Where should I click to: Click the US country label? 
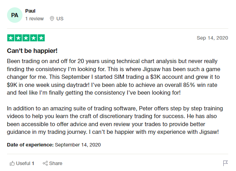(60, 19)
